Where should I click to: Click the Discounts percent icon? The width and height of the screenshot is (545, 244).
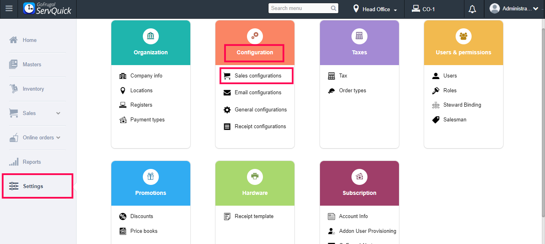[x=123, y=216]
